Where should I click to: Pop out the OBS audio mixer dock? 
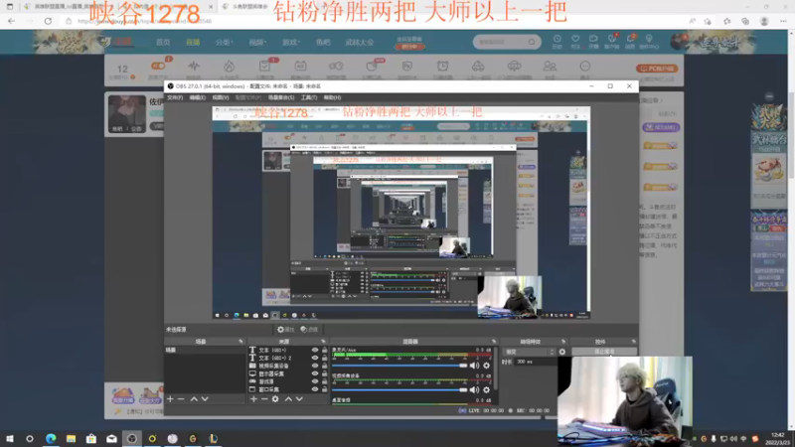[x=494, y=342]
